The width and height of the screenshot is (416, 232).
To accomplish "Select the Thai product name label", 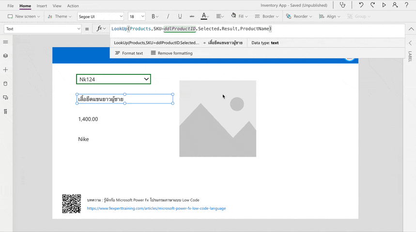I will [x=124, y=99].
